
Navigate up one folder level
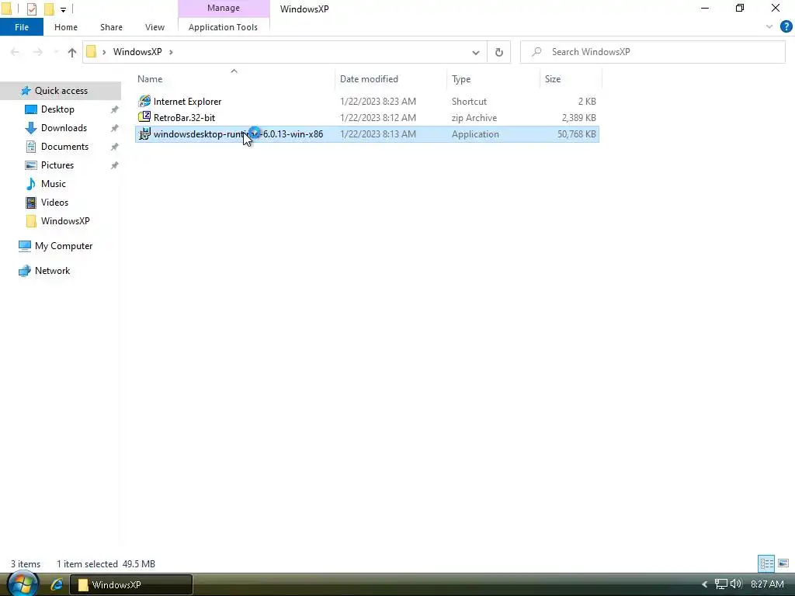[x=72, y=52]
